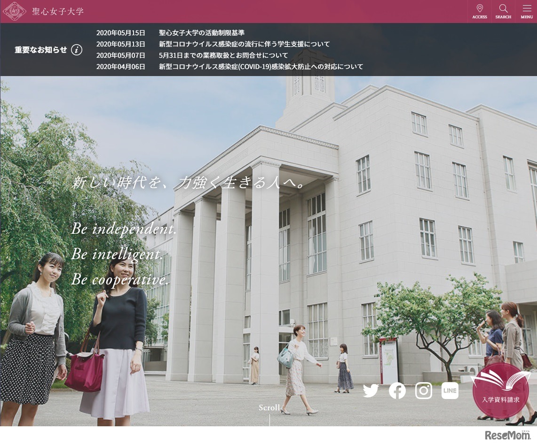Click the text Be independent.
The height and width of the screenshot is (446, 537).
coord(124,229)
